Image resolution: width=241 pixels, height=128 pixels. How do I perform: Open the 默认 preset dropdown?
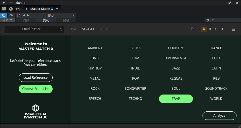point(53,15)
